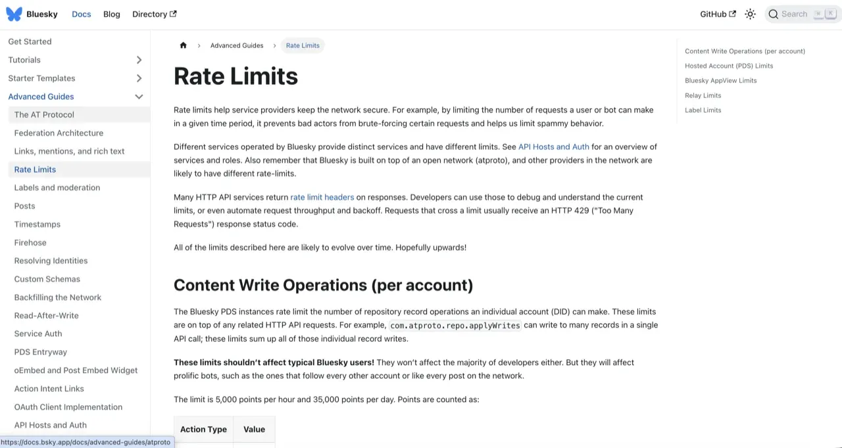Click Rate Limits breadcrumb chip
This screenshot has width=842, height=448.
click(303, 45)
